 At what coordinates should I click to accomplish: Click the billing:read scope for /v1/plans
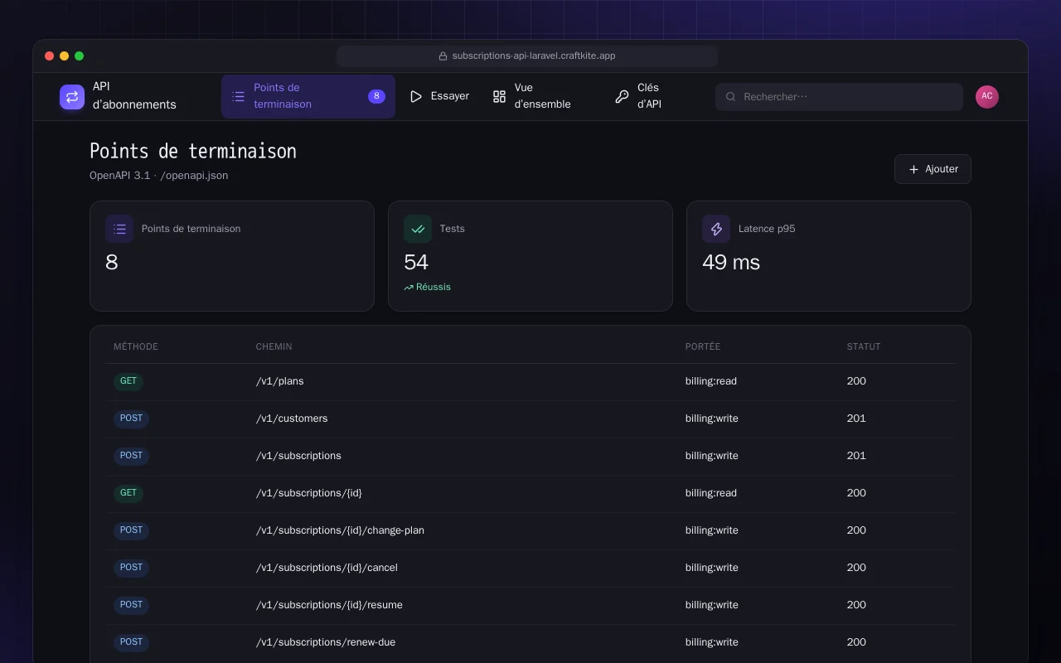click(x=711, y=381)
